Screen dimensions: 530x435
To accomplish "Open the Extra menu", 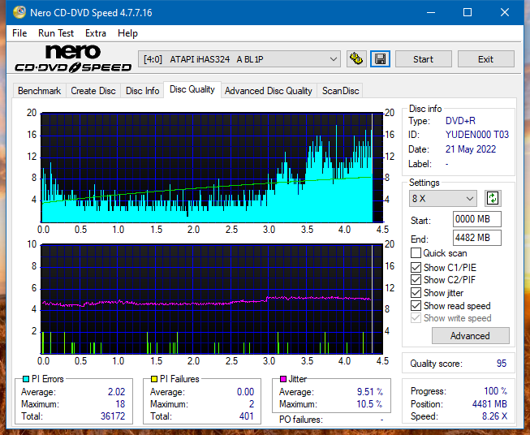I will [96, 33].
